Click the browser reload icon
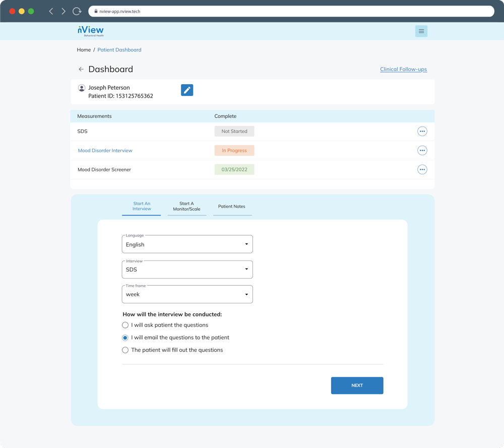This screenshot has height=448, width=504. coord(77,11)
